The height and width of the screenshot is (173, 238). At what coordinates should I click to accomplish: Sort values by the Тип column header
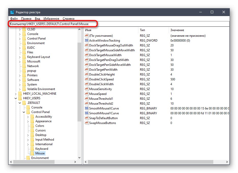(x=153, y=30)
